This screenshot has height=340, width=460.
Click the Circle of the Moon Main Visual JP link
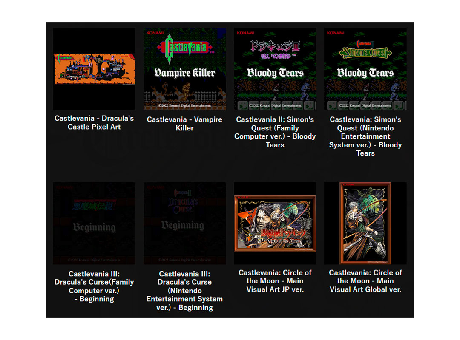[x=275, y=281]
